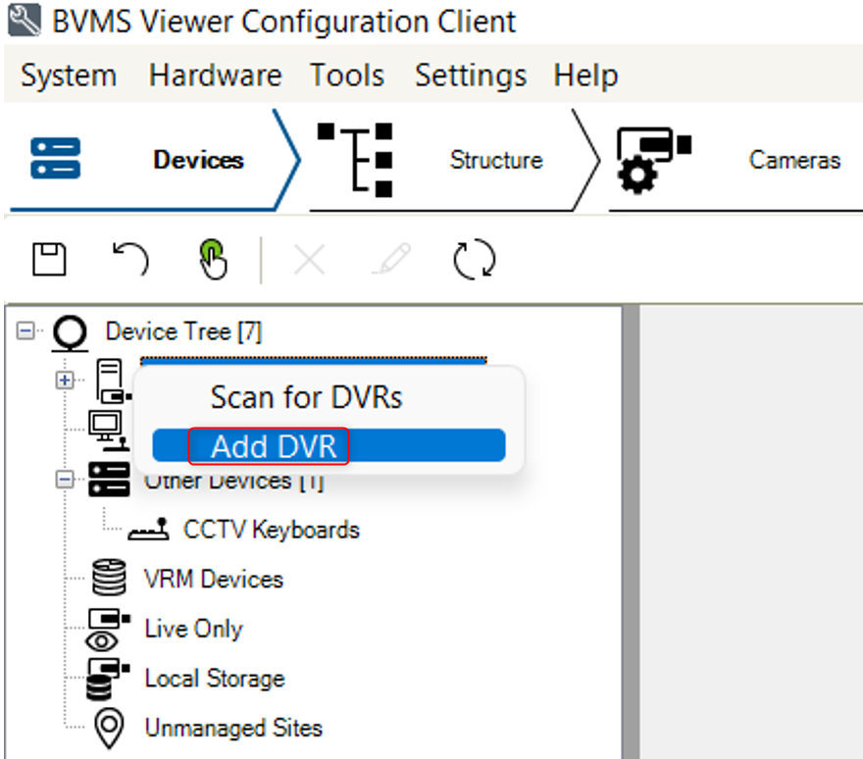Open the Tools menu

coord(347,76)
